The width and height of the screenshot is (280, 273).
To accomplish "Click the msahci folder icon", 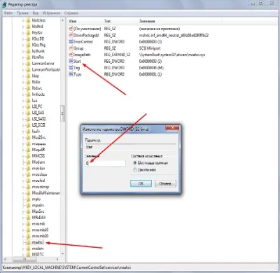I will click(x=28, y=242).
